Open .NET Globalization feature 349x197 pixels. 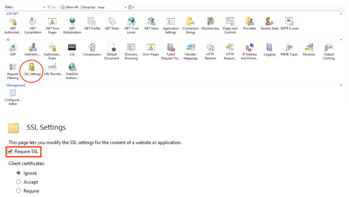click(x=72, y=26)
